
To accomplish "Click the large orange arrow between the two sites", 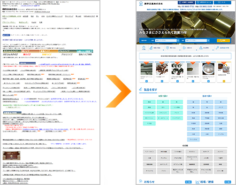I will pos(118,91).
